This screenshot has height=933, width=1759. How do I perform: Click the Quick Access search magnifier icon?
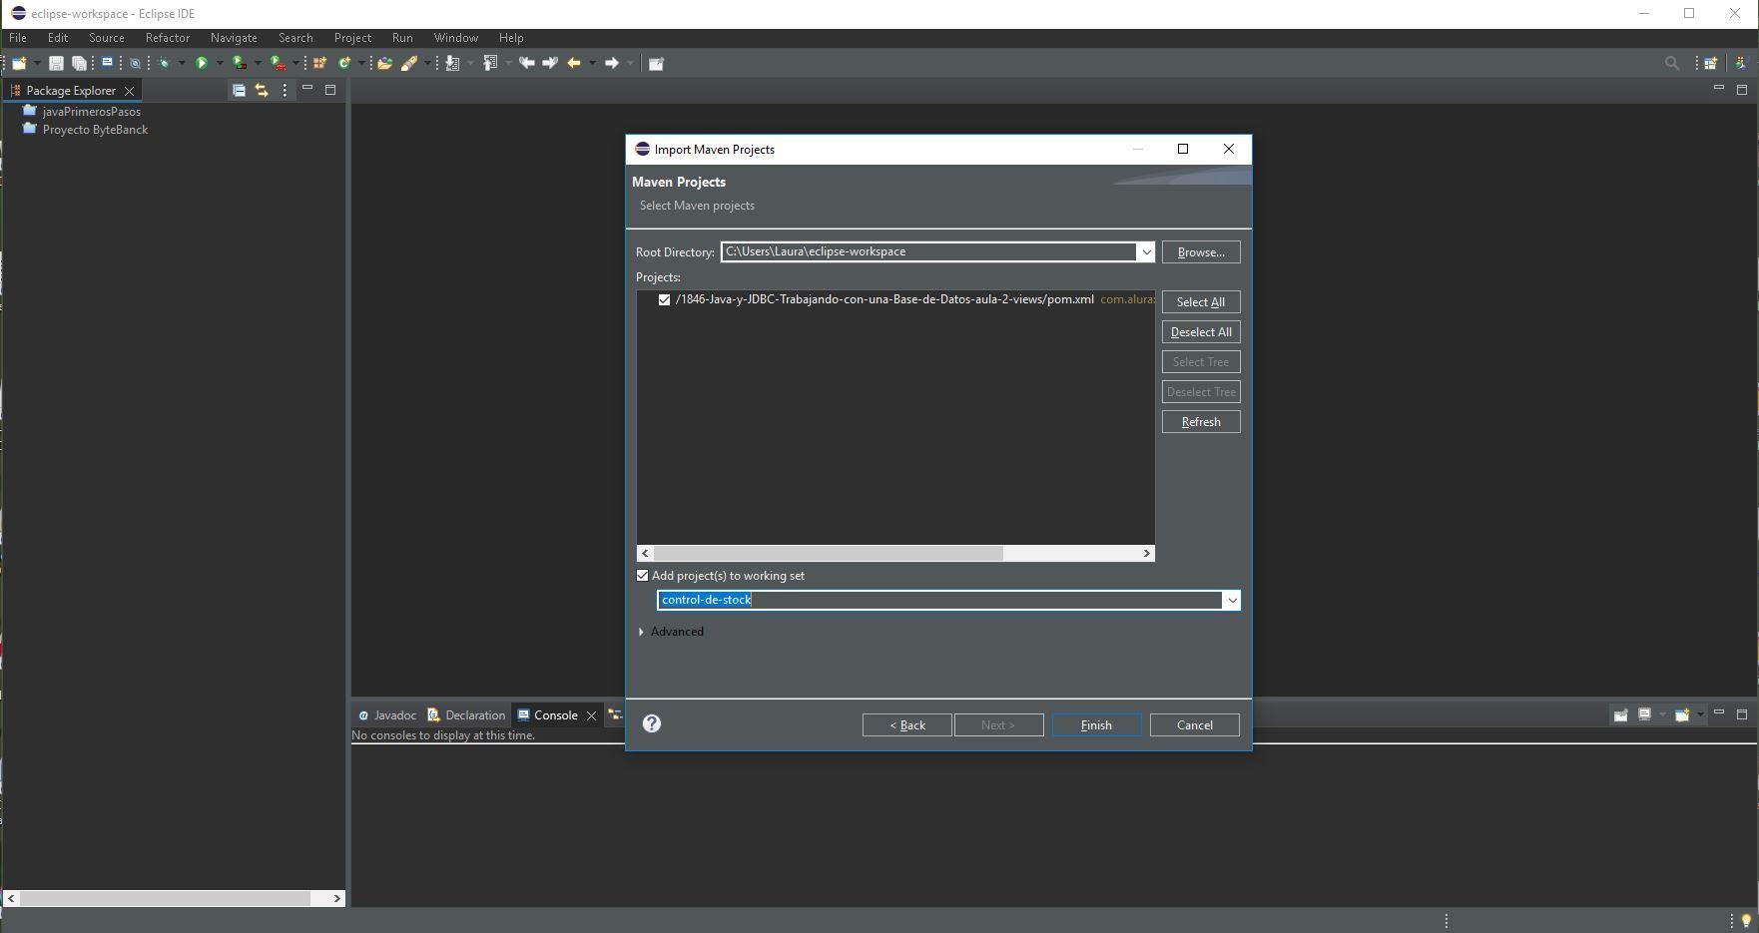(1672, 63)
